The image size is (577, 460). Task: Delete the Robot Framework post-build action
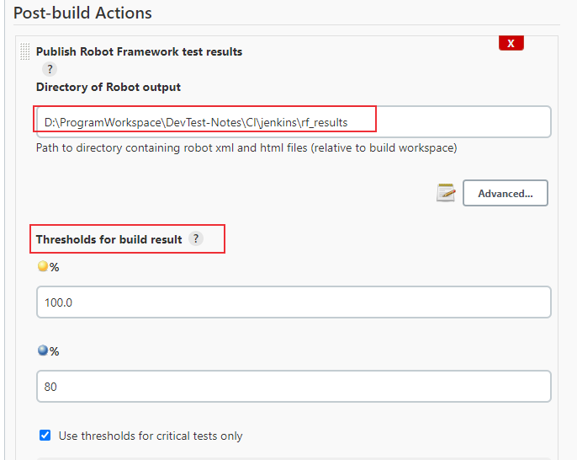[511, 43]
